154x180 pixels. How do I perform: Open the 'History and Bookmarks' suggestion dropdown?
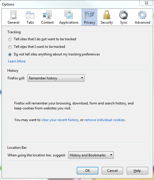[x=91, y=155]
